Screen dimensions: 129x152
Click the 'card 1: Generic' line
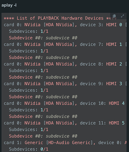tap(65, 143)
